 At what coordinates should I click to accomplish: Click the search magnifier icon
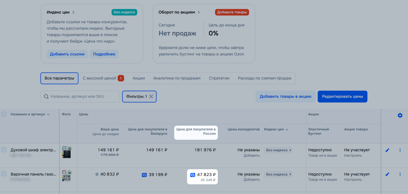[x=46, y=97]
